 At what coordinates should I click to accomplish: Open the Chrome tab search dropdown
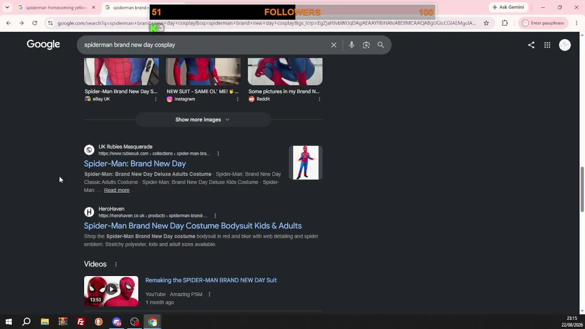7,7
